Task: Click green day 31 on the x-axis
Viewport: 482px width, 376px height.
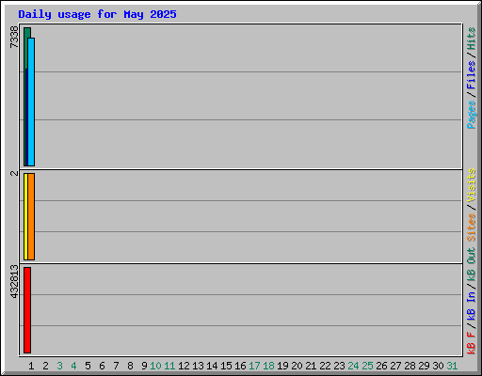Action: (452, 366)
